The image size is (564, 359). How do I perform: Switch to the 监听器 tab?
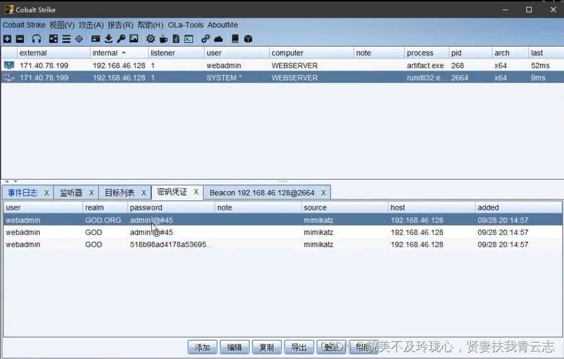71,193
